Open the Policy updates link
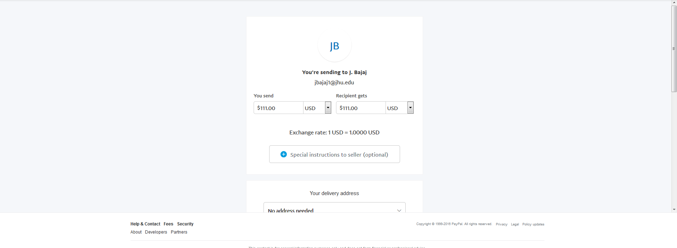 click(x=533, y=224)
